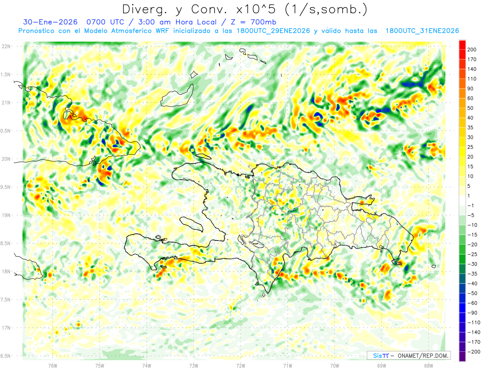481x371 pixels.
Task: Click the '74W' longitude label
Action: 147,365
